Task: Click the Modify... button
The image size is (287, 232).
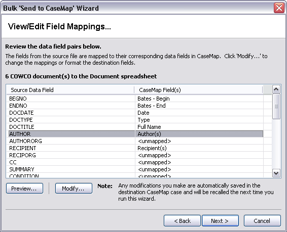Action: point(74,188)
